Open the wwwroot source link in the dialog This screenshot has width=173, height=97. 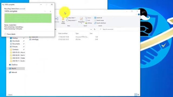(22, 9)
